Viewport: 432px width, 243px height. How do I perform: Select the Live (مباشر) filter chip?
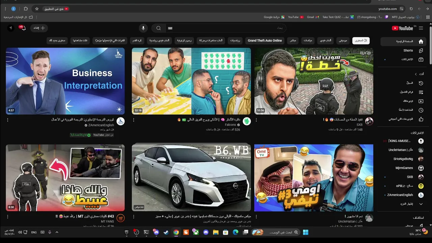pyautogui.click(x=293, y=40)
